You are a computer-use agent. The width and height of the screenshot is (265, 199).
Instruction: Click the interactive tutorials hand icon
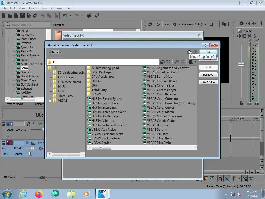point(89,16)
